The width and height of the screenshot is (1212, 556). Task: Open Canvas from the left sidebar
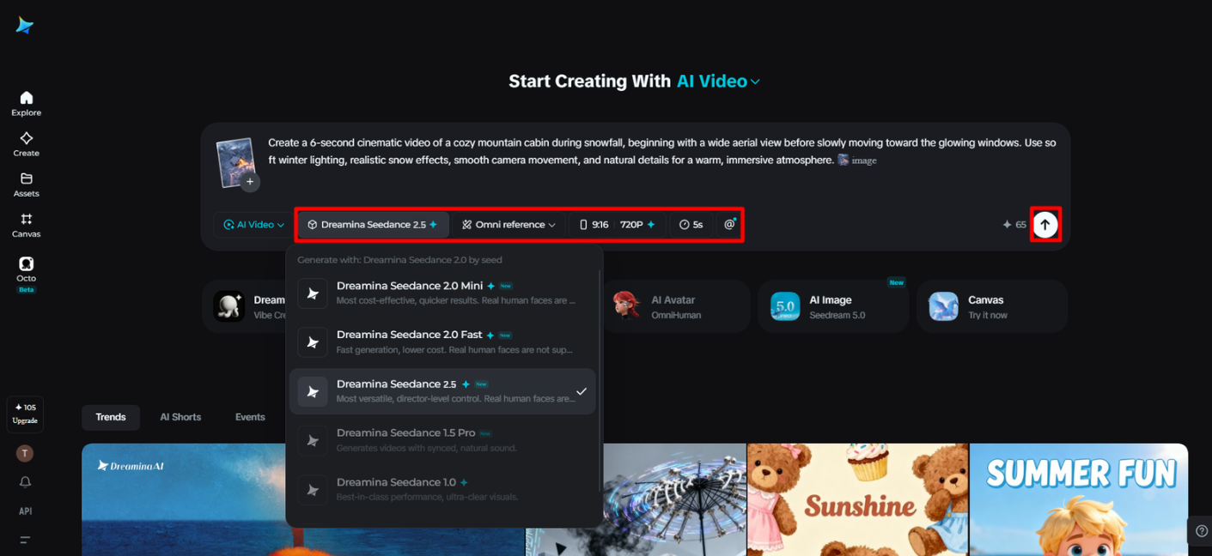coord(26,225)
